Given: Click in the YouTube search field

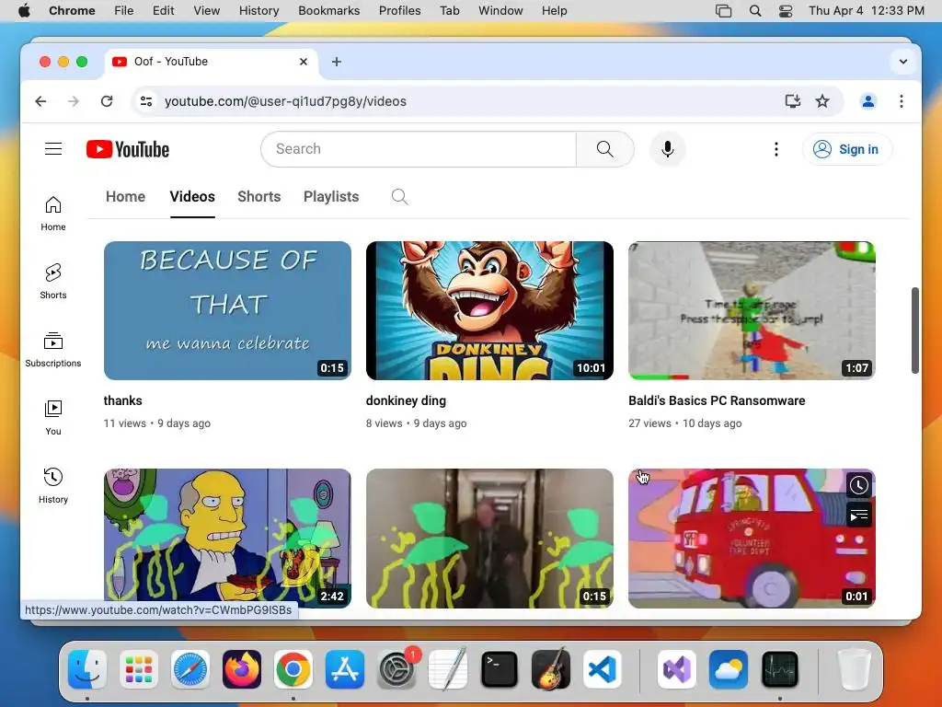Looking at the screenshot, I should pyautogui.click(x=419, y=149).
